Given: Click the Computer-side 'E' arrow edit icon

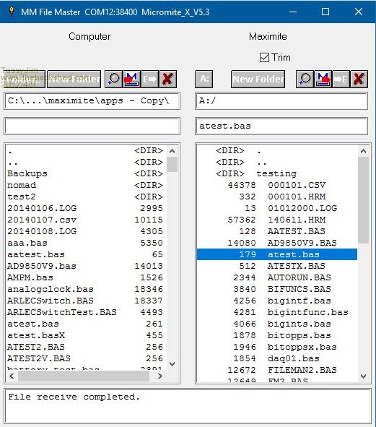Looking at the screenshot, I should [x=149, y=79].
